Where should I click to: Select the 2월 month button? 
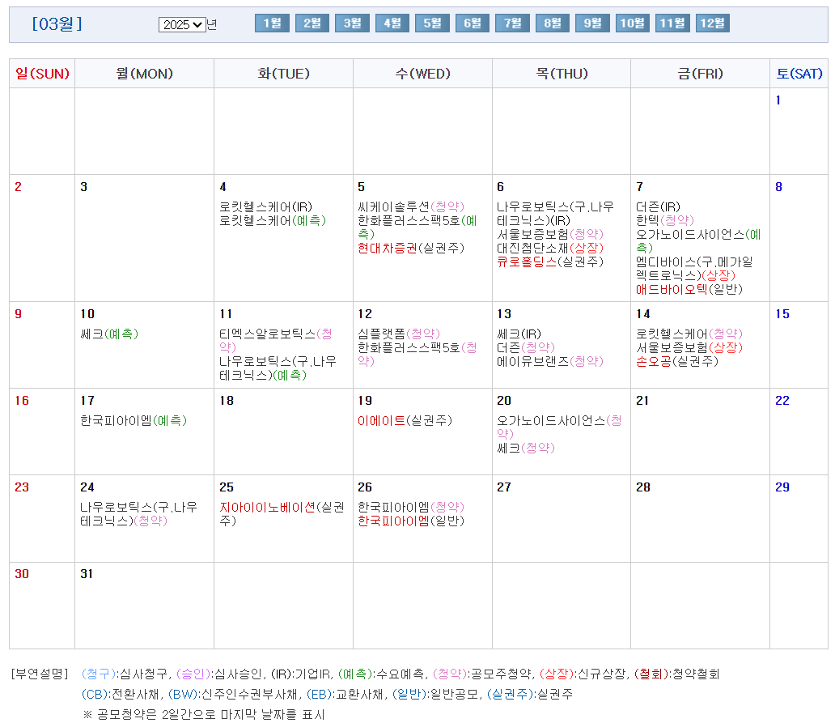tap(312, 23)
